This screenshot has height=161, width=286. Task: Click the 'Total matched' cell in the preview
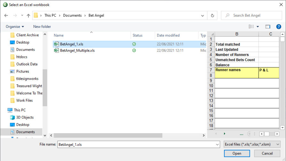[x=237, y=44]
